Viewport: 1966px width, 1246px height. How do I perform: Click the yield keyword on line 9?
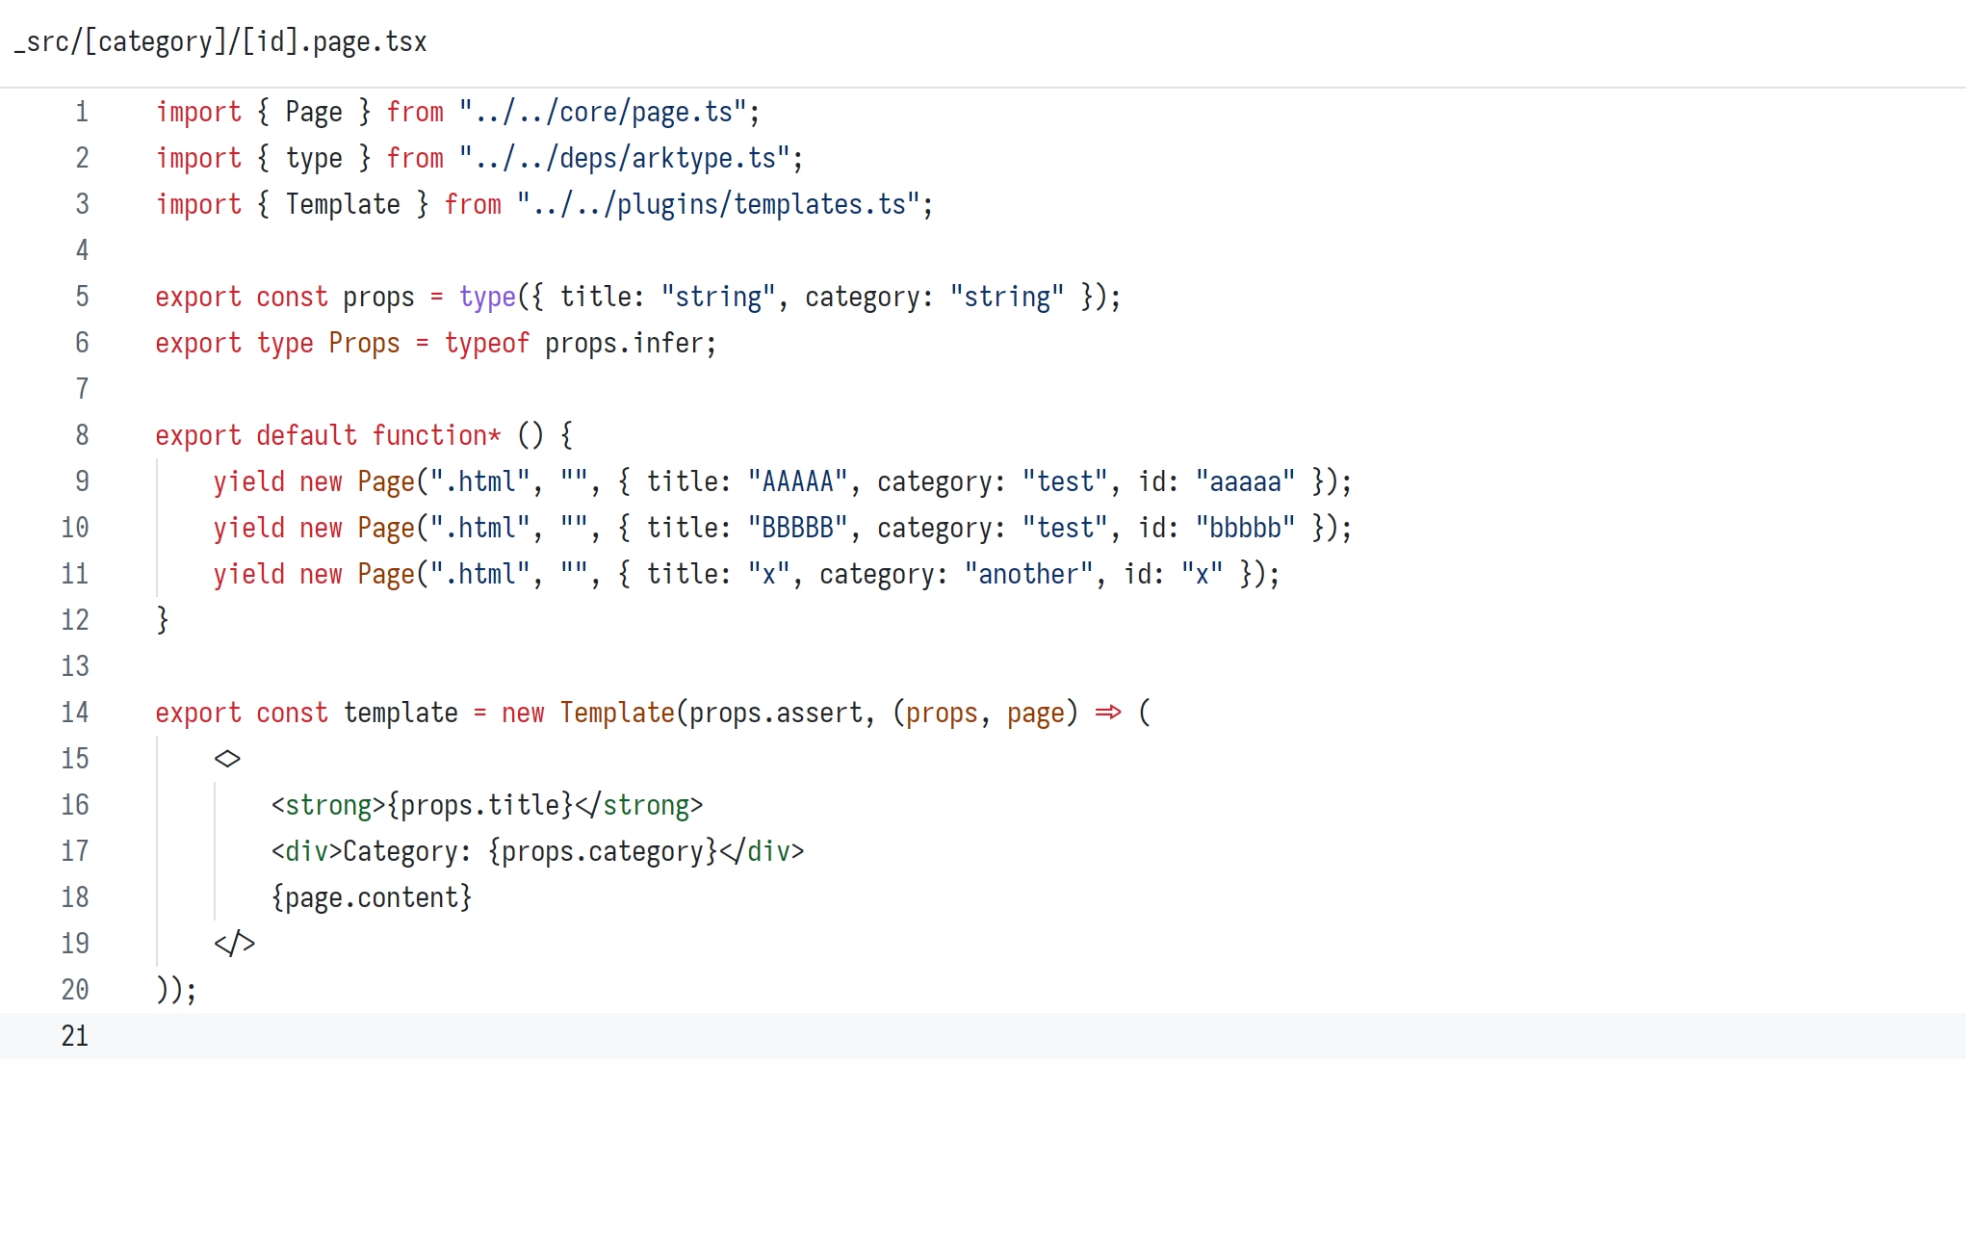[x=249, y=482]
